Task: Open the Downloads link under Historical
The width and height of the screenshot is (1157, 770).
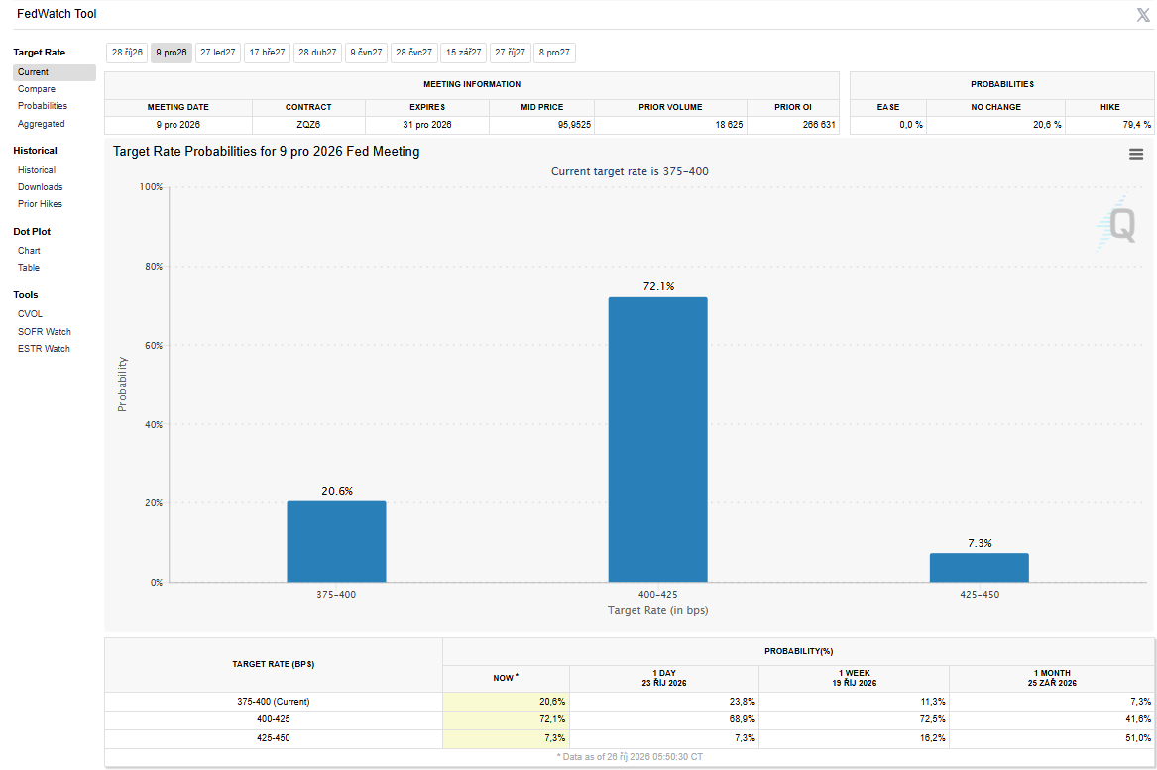Action: 41,187
